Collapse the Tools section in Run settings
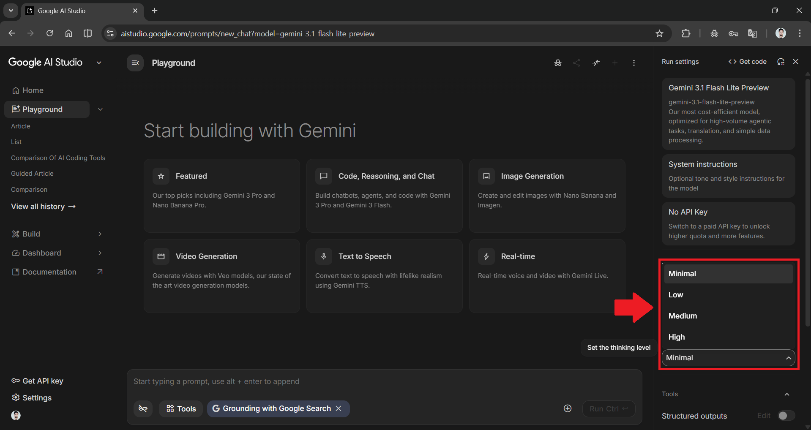Image resolution: width=811 pixels, height=430 pixels. pyautogui.click(x=786, y=394)
